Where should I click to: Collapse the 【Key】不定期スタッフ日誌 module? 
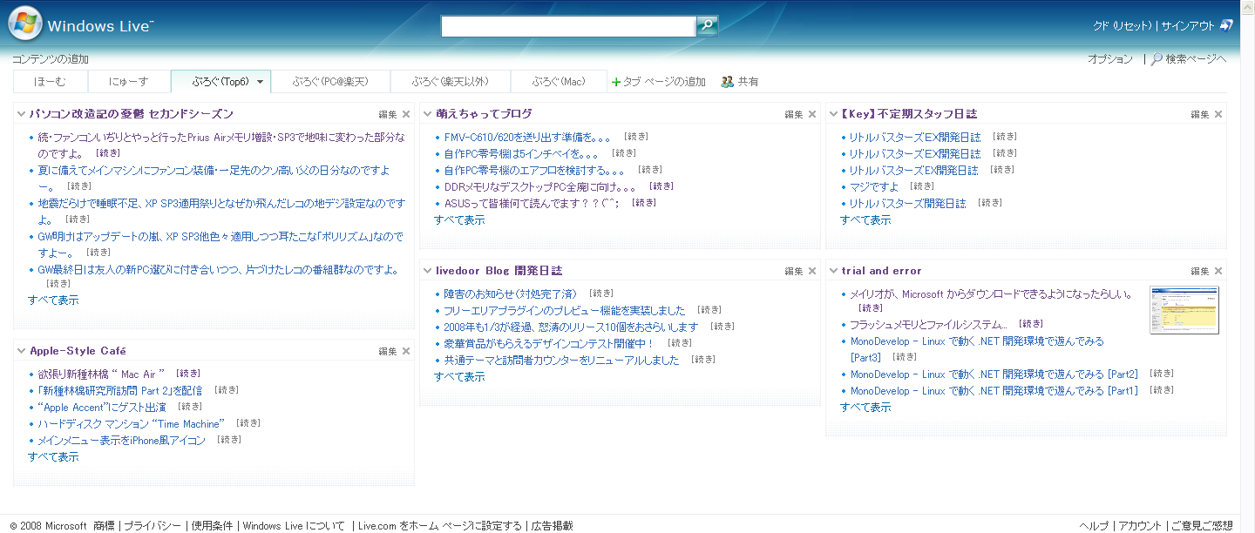coord(834,114)
